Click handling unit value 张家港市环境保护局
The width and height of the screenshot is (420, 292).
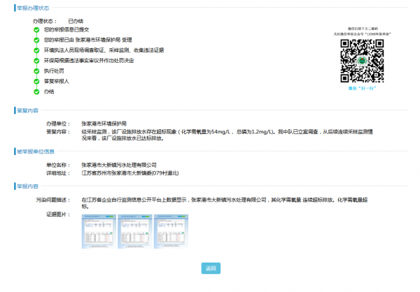click(x=104, y=124)
